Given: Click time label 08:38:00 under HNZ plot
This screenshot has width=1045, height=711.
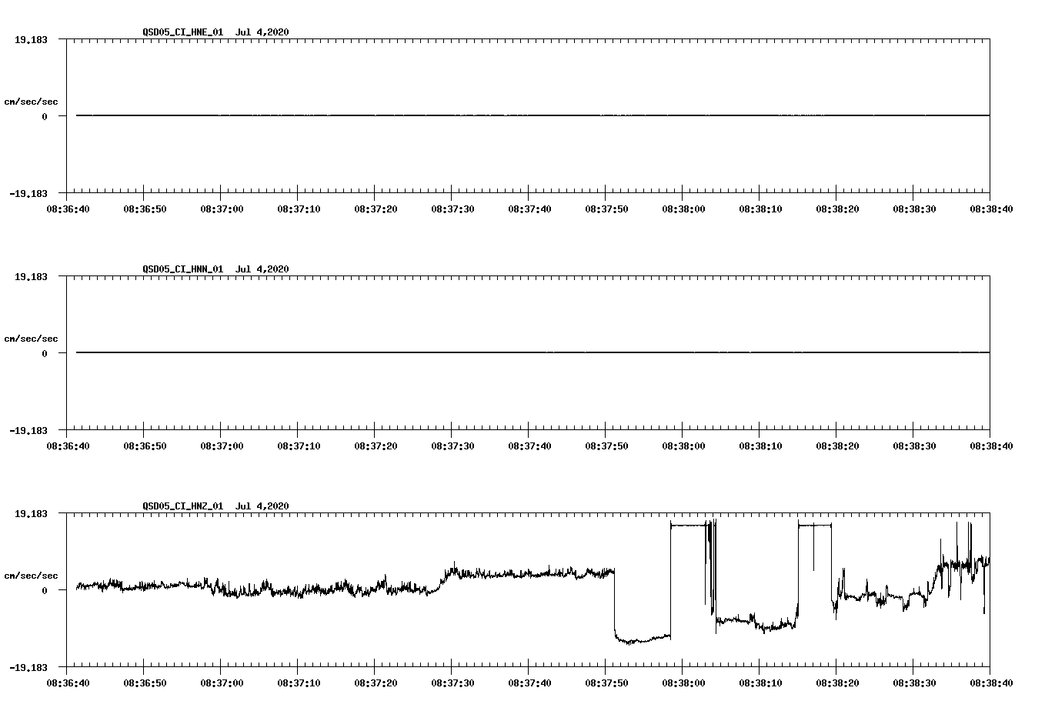Looking at the screenshot, I should click(x=683, y=683).
